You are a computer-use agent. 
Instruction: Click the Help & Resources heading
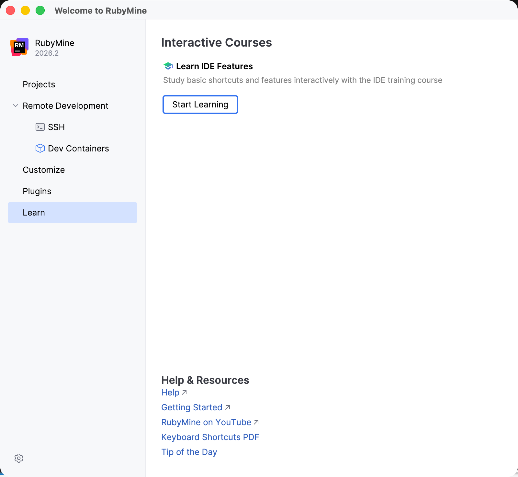(205, 380)
